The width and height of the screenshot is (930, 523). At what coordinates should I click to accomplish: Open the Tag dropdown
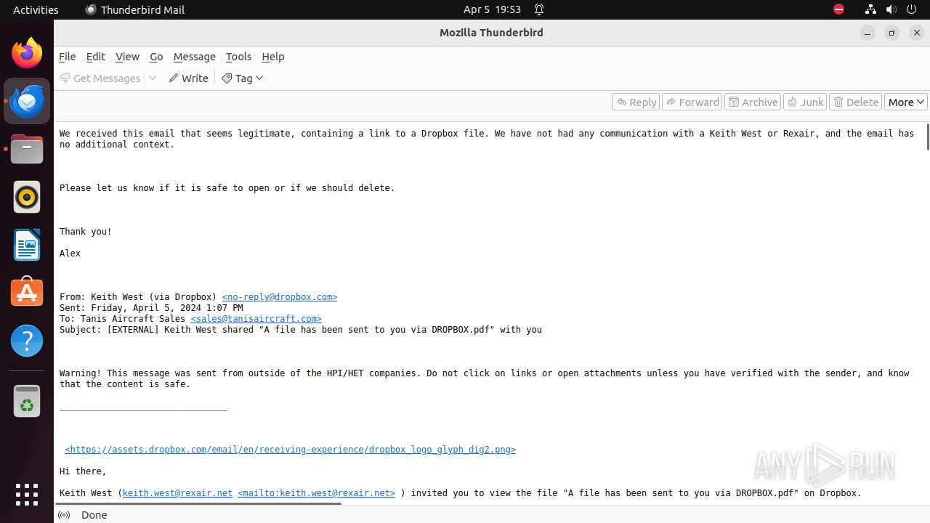click(x=243, y=78)
